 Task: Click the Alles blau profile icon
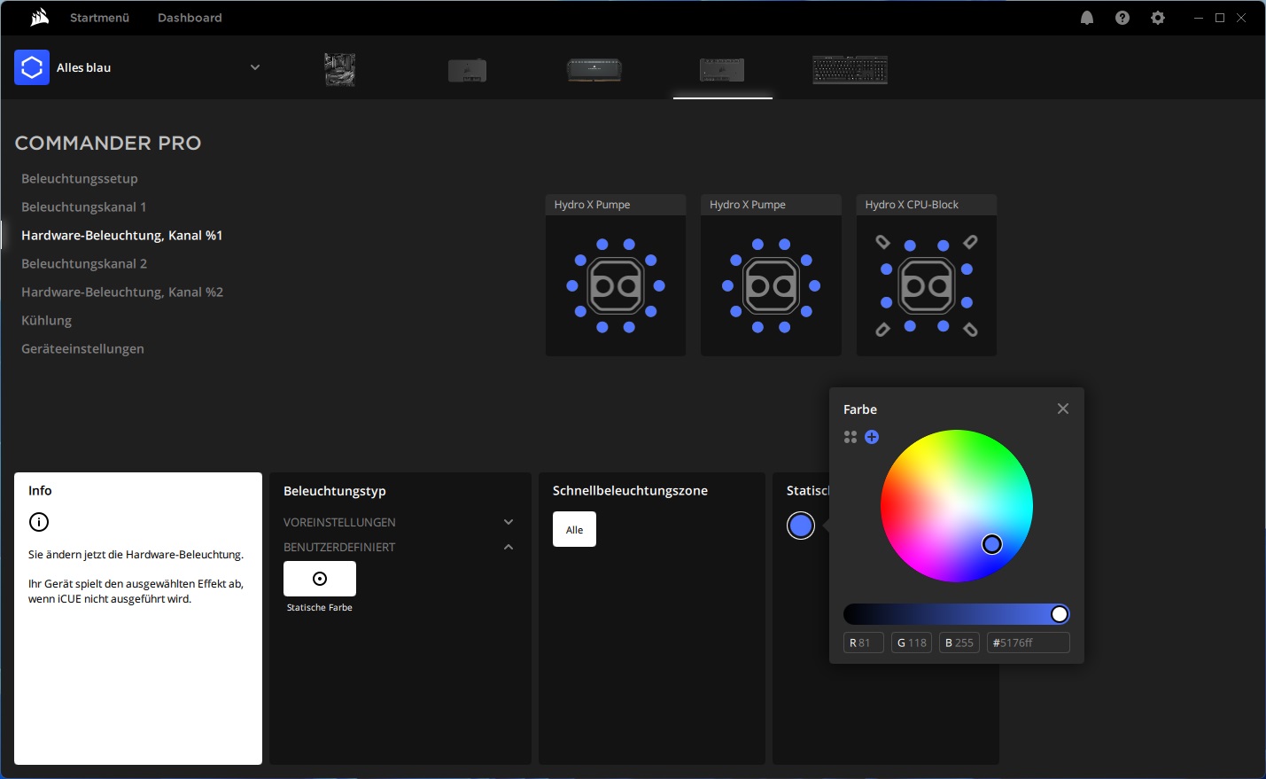pos(32,67)
